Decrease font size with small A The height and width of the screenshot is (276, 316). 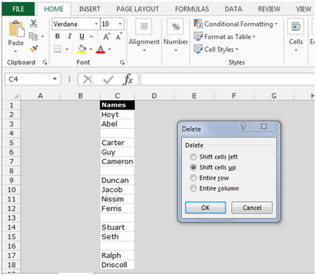click(x=119, y=37)
